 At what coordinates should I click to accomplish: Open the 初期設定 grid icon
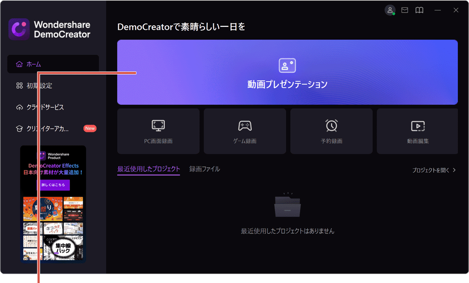click(x=19, y=86)
